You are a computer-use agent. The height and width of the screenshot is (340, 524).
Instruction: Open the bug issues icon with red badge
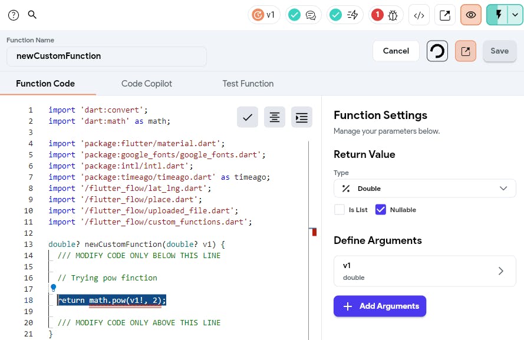(385, 15)
